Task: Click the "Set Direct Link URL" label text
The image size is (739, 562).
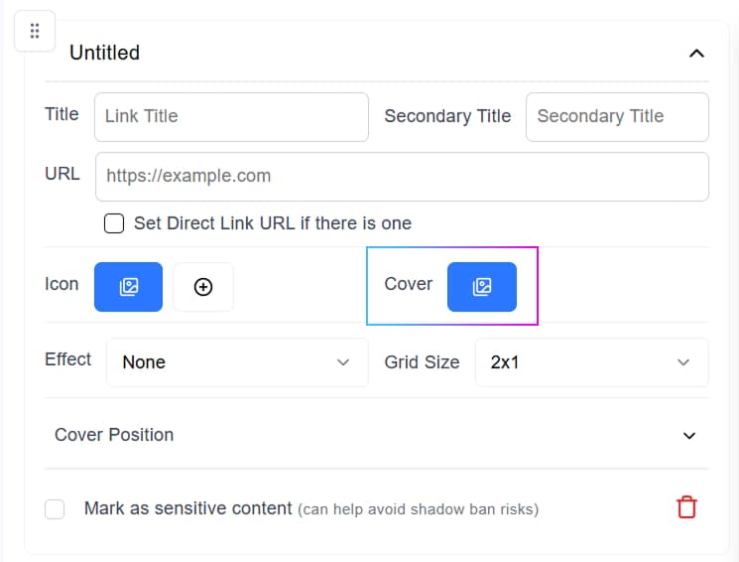Action: (x=273, y=223)
